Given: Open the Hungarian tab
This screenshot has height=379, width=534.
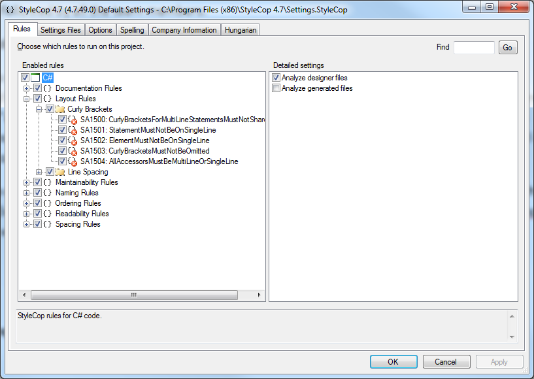Looking at the screenshot, I should click(x=241, y=30).
